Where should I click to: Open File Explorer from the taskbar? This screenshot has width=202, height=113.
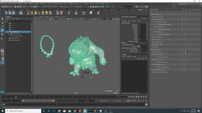(x=59, y=111)
